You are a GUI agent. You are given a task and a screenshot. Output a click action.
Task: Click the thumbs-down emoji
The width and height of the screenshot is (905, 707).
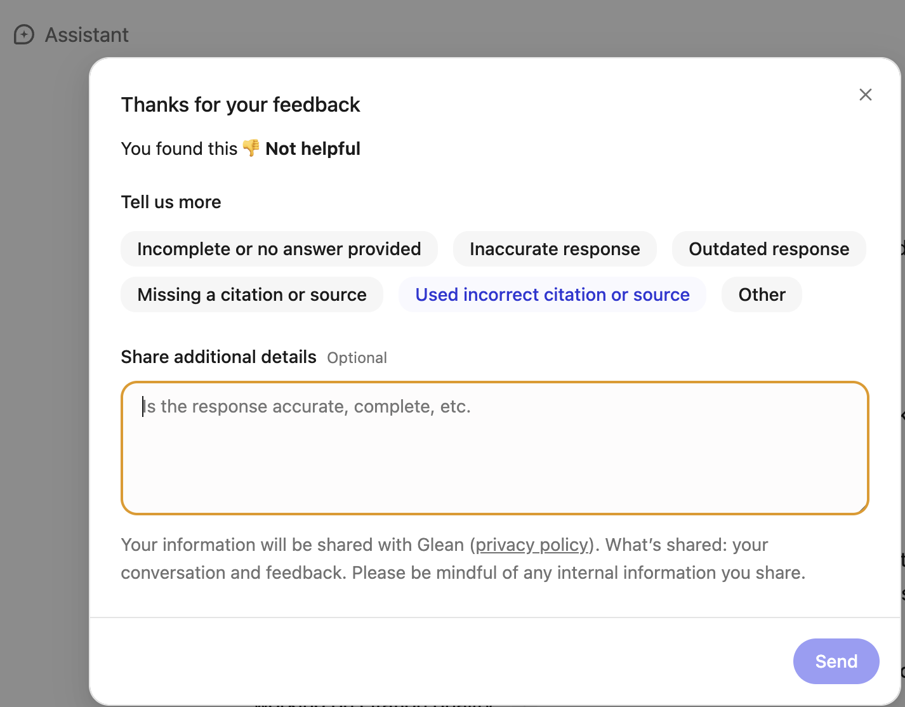[251, 149]
